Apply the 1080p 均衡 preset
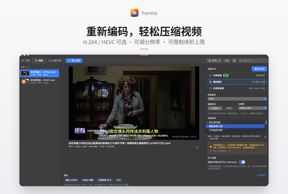 tap(88, 180)
